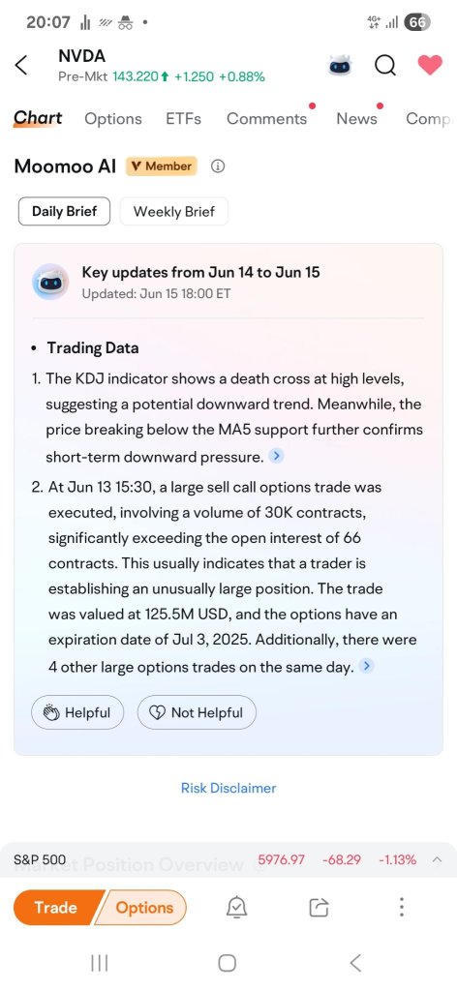Switch to Weekly Brief
Image resolution: width=457 pixels, height=991 pixels.
pyautogui.click(x=174, y=212)
